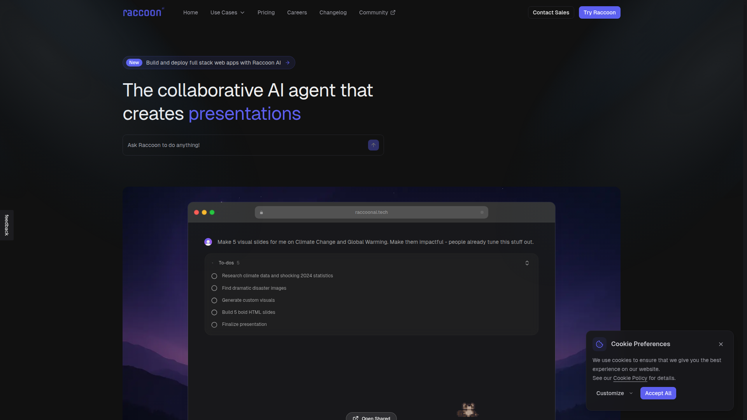Click the external-link icon on the Open Shared button
Image resolution: width=747 pixels, height=420 pixels.
tap(356, 418)
